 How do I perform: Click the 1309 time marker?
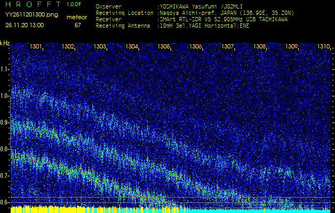292,46
